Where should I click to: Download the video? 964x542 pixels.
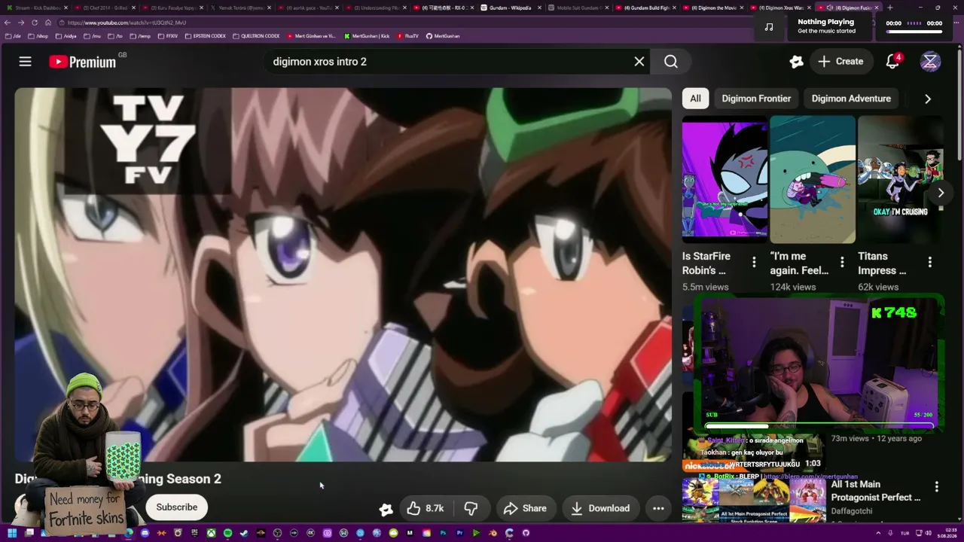(x=600, y=508)
